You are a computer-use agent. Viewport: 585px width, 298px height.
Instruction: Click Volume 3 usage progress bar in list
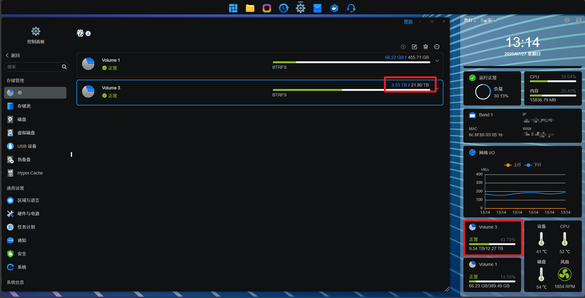pos(351,90)
